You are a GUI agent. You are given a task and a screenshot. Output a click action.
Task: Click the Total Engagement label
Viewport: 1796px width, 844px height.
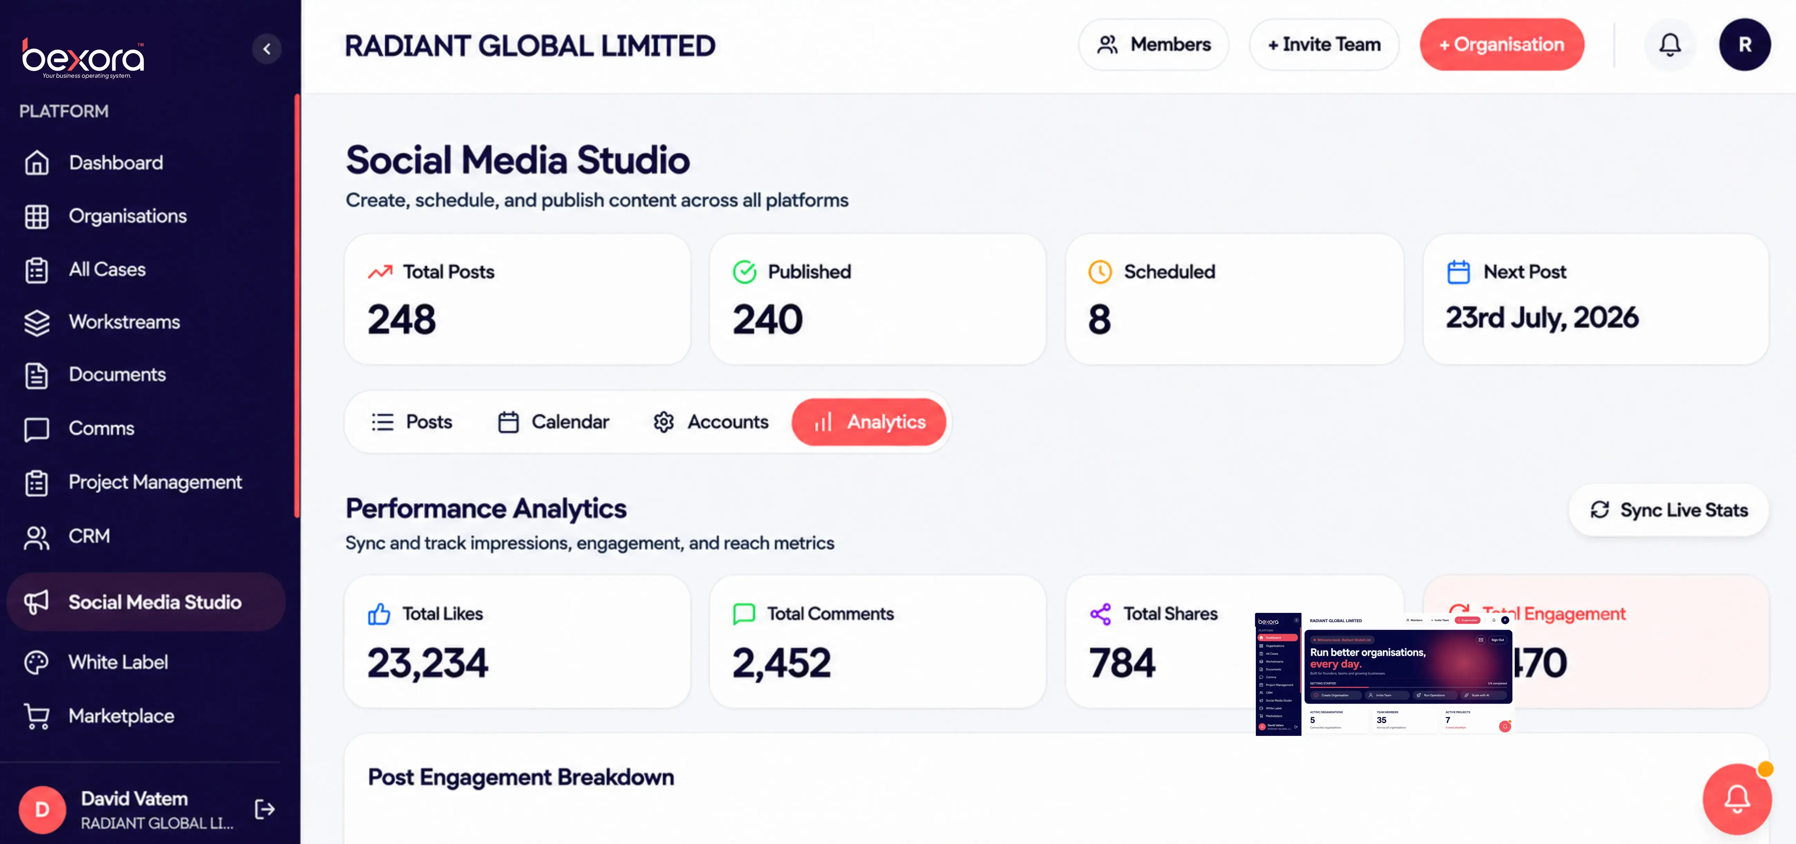click(x=1554, y=614)
